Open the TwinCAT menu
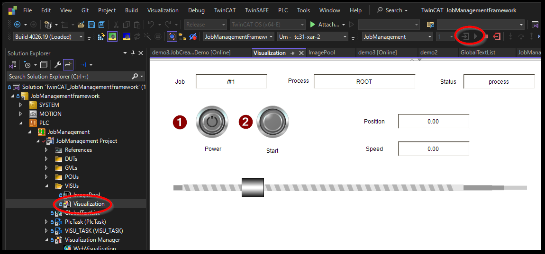Screen dimensions: 545x254 [x=225, y=10]
